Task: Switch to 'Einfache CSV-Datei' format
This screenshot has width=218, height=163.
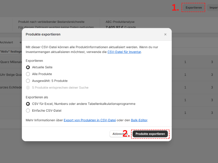Action: 28,111
